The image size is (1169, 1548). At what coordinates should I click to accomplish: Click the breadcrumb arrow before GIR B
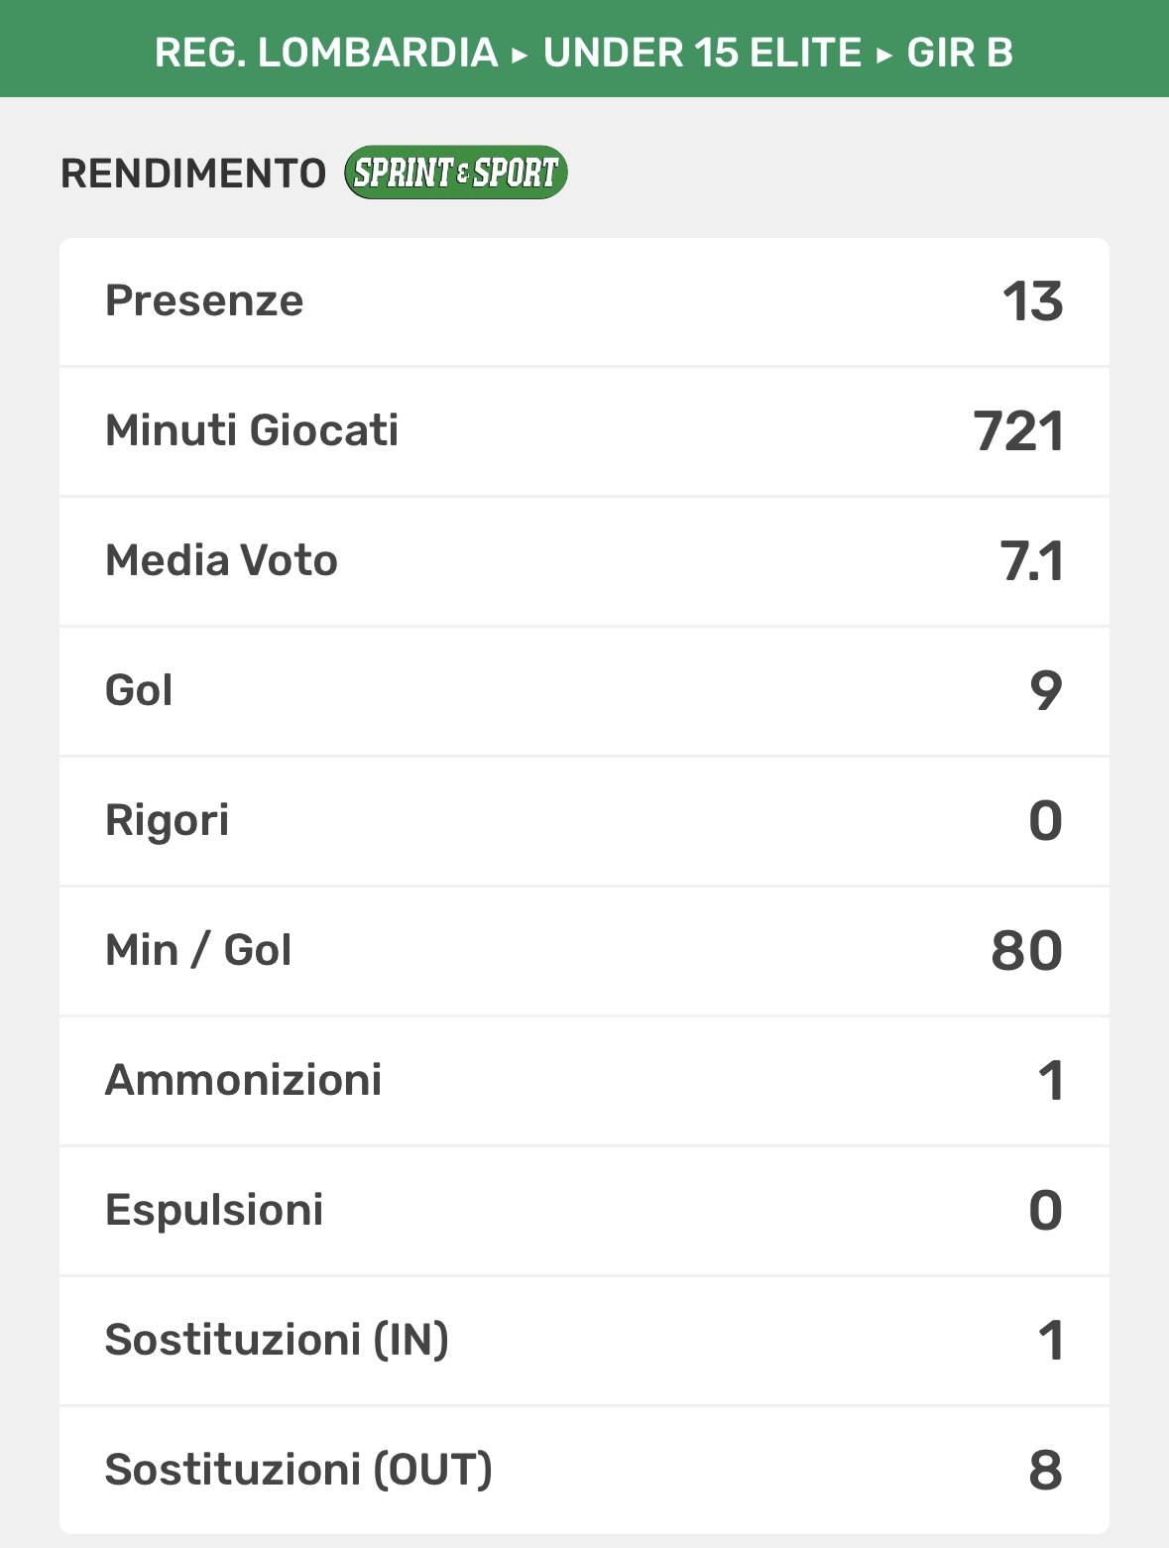click(x=884, y=55)
